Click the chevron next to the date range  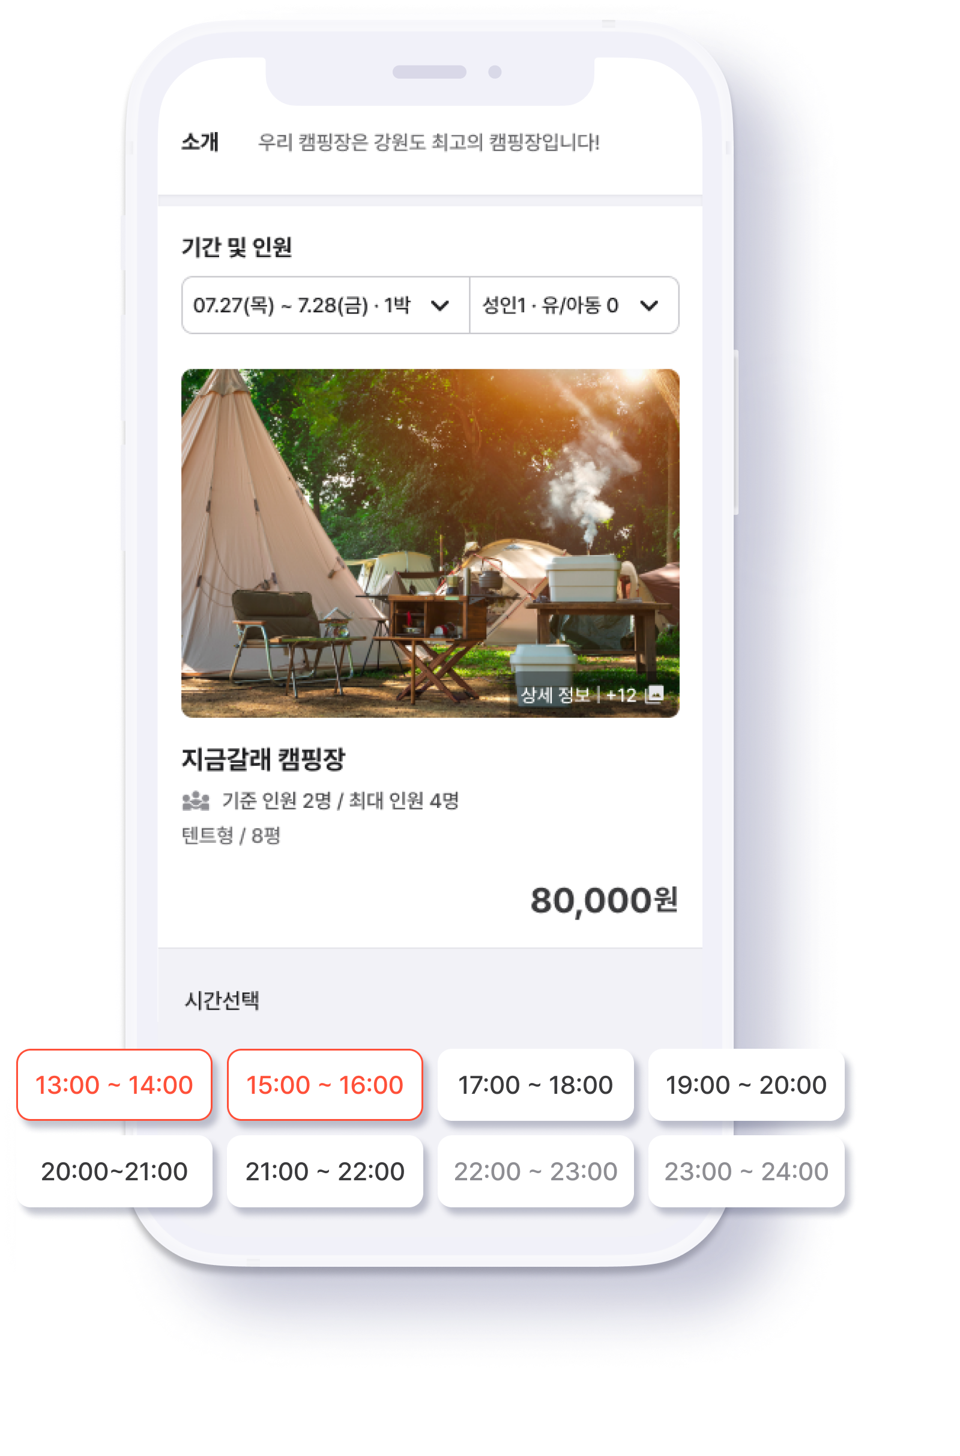tap(440, 305)
